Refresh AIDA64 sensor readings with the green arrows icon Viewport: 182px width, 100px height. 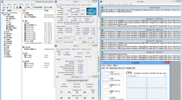(14, 7)
